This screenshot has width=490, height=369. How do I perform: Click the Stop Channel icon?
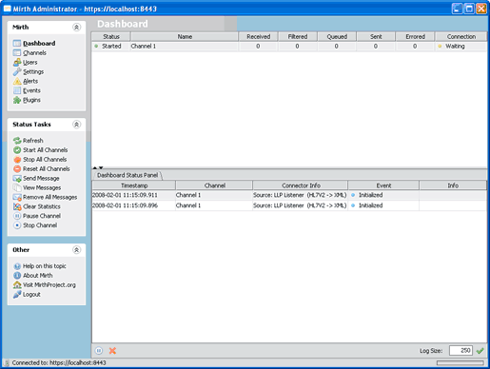click(17, 225)
